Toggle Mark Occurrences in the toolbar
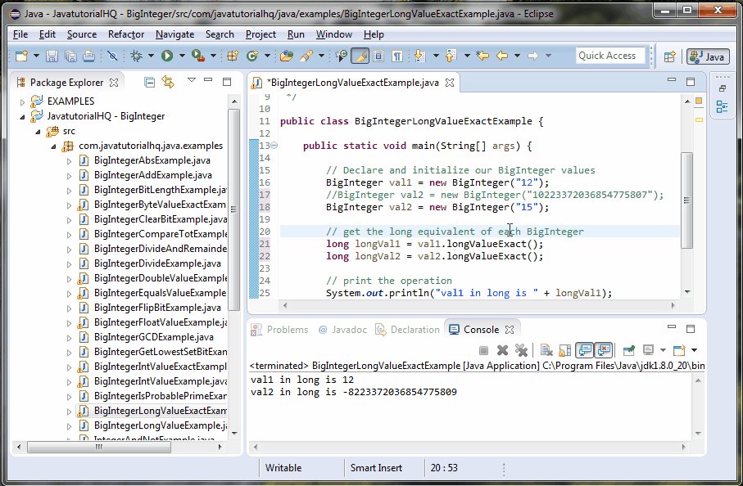 [x=359, y=56]
